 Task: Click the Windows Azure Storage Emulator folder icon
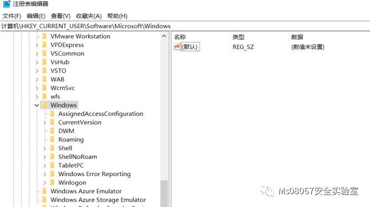pos(44,200)
